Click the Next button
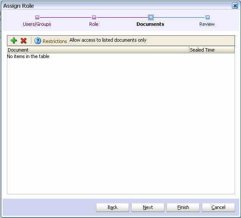The height and width of the screenshot is (218, 241). click(148, 207)
